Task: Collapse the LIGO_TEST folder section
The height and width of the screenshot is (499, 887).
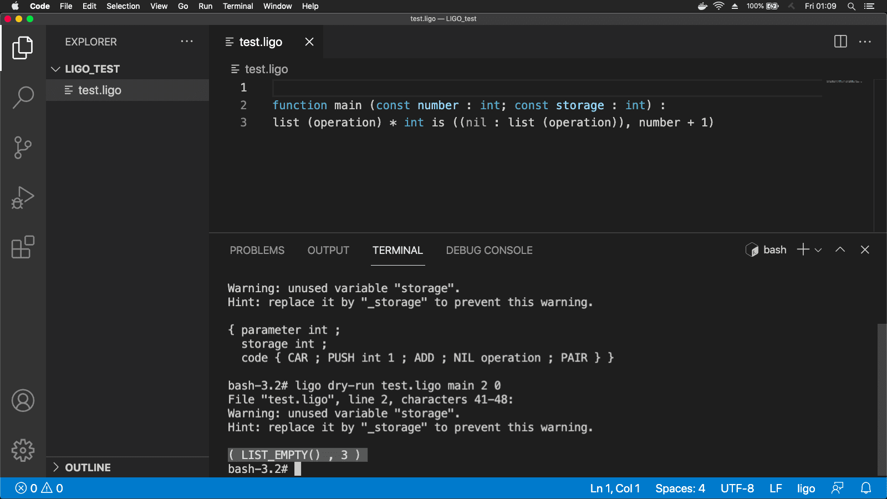Action: click(x=55, y=69)
